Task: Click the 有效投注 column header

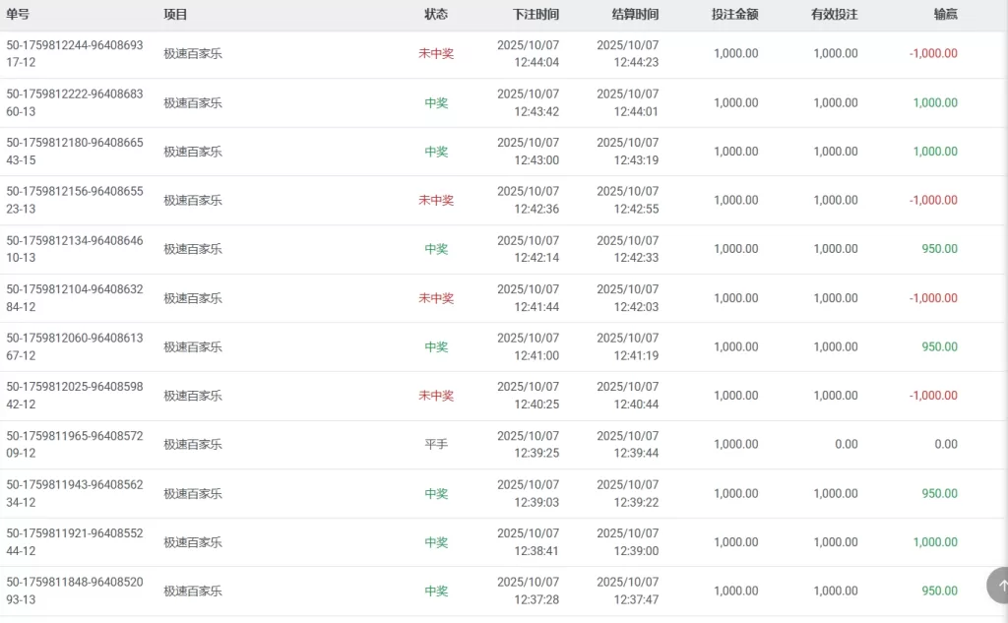Action: point(834,15)
